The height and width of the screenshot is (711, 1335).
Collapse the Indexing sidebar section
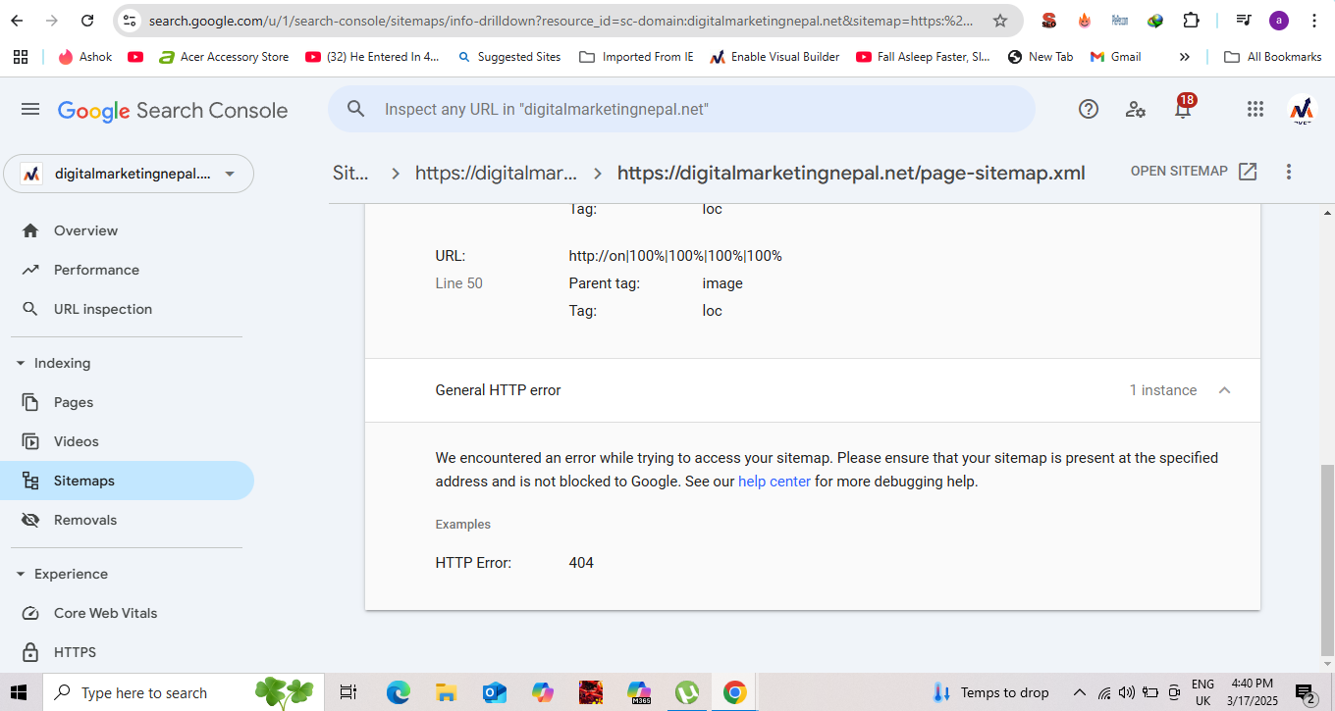tap(21, 364)
